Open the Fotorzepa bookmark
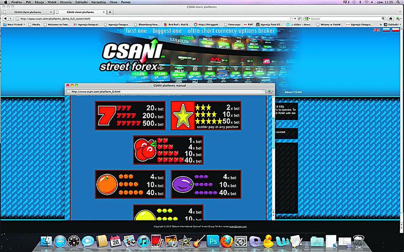This screenshot has width=404, height=252. (232, 24)
